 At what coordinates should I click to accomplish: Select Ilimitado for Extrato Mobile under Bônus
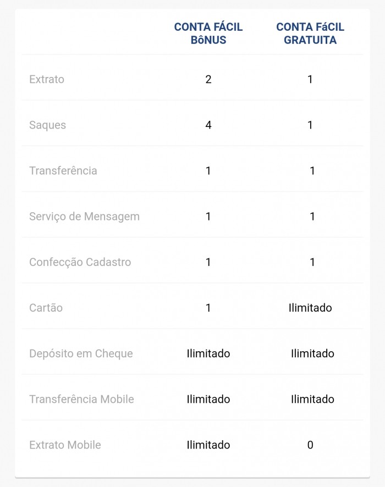pyautogui.click(x=208, y=445)
